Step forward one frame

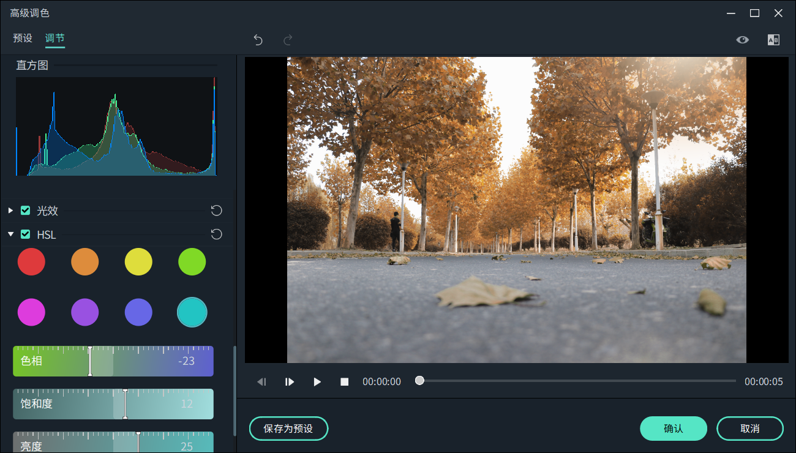[290, 382]
